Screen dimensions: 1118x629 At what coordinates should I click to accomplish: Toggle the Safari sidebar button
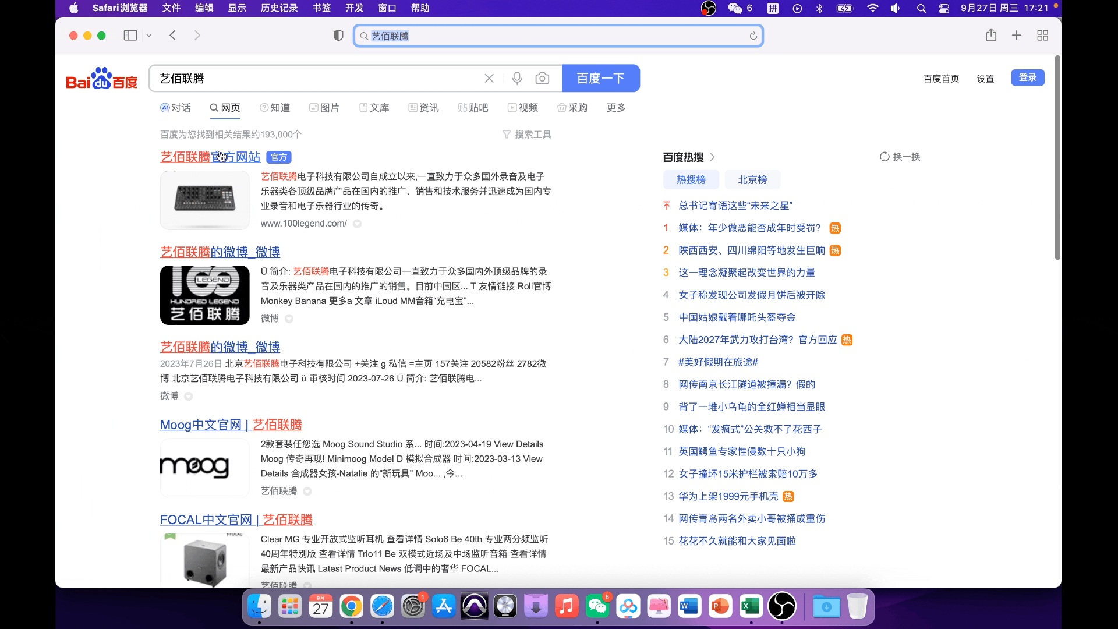pyautogui.click(x=130, y=36)
